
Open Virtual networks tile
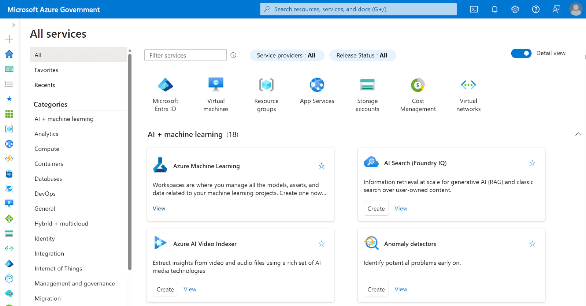point(468,94)
